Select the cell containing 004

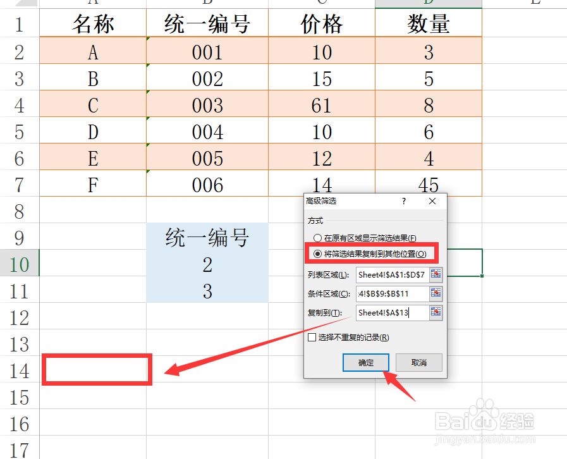pyautogui.click(x=207, y=130)
